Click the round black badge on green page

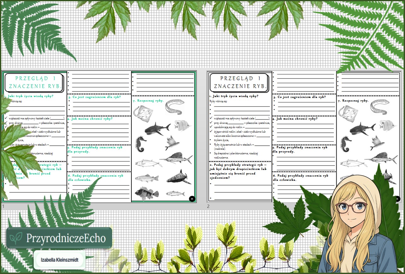coord(192,198)
